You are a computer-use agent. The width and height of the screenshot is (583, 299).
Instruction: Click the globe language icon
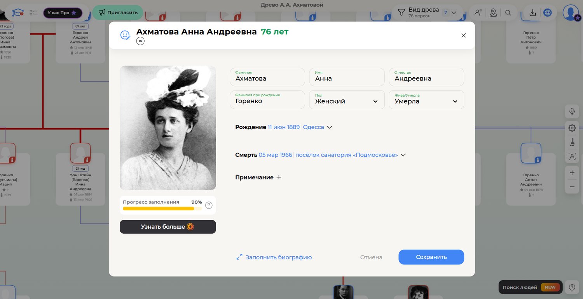tap(548, 12)
